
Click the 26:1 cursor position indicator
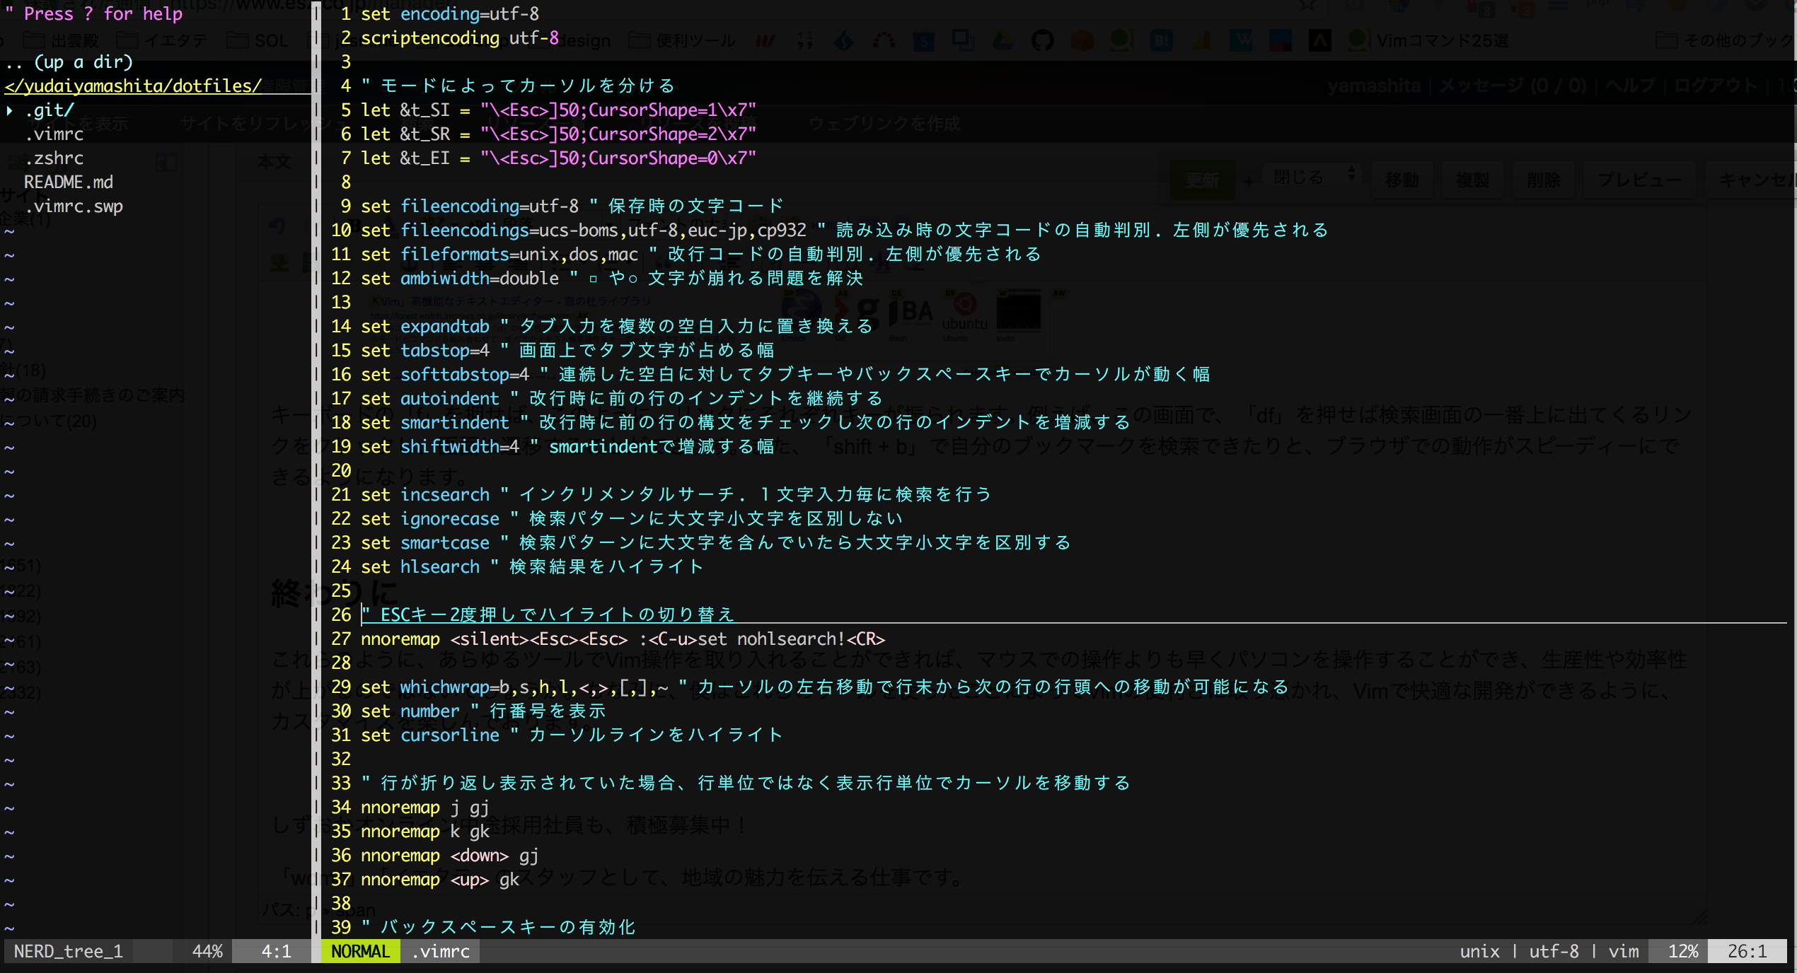[1746, 951]
